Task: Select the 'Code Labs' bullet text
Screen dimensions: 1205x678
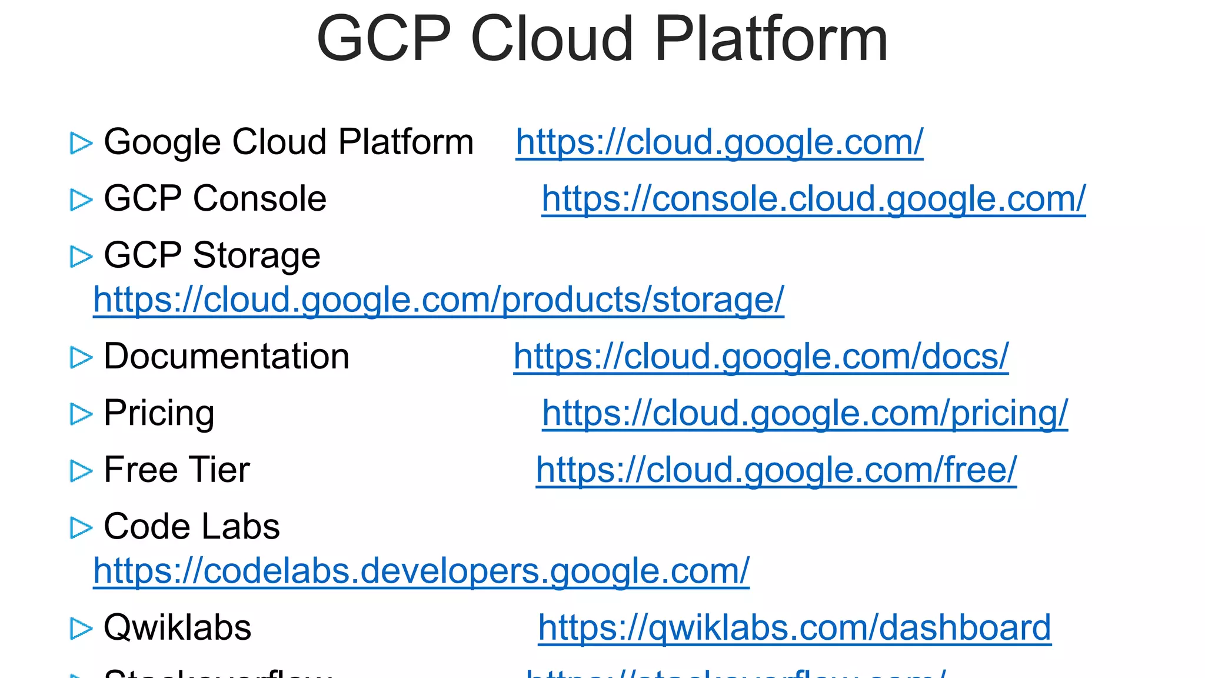Action: 192,526
